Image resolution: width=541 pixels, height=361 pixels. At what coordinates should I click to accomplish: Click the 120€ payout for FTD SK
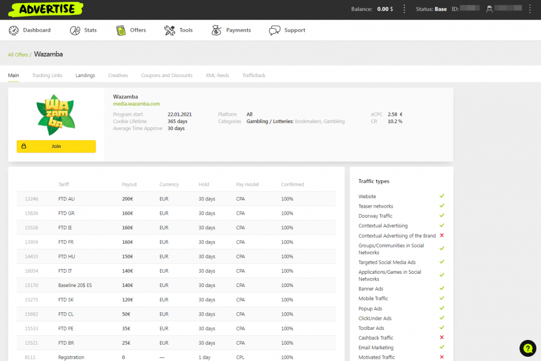127,300
